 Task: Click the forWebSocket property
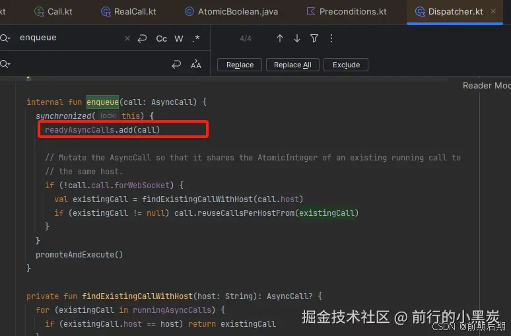(x=142, y=185)
